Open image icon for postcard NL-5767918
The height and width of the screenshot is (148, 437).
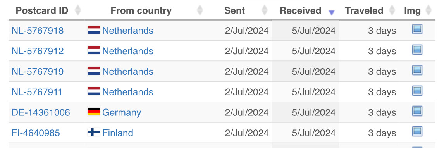pos(417,29)
